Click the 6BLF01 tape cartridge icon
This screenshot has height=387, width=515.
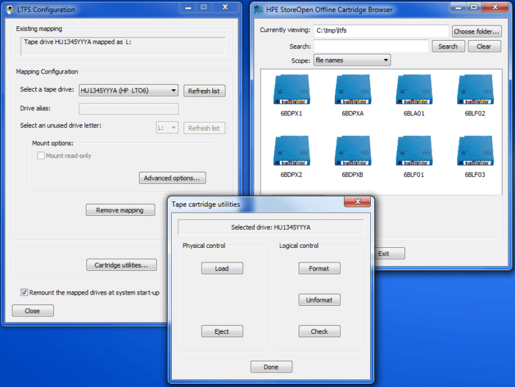[414, 152]
